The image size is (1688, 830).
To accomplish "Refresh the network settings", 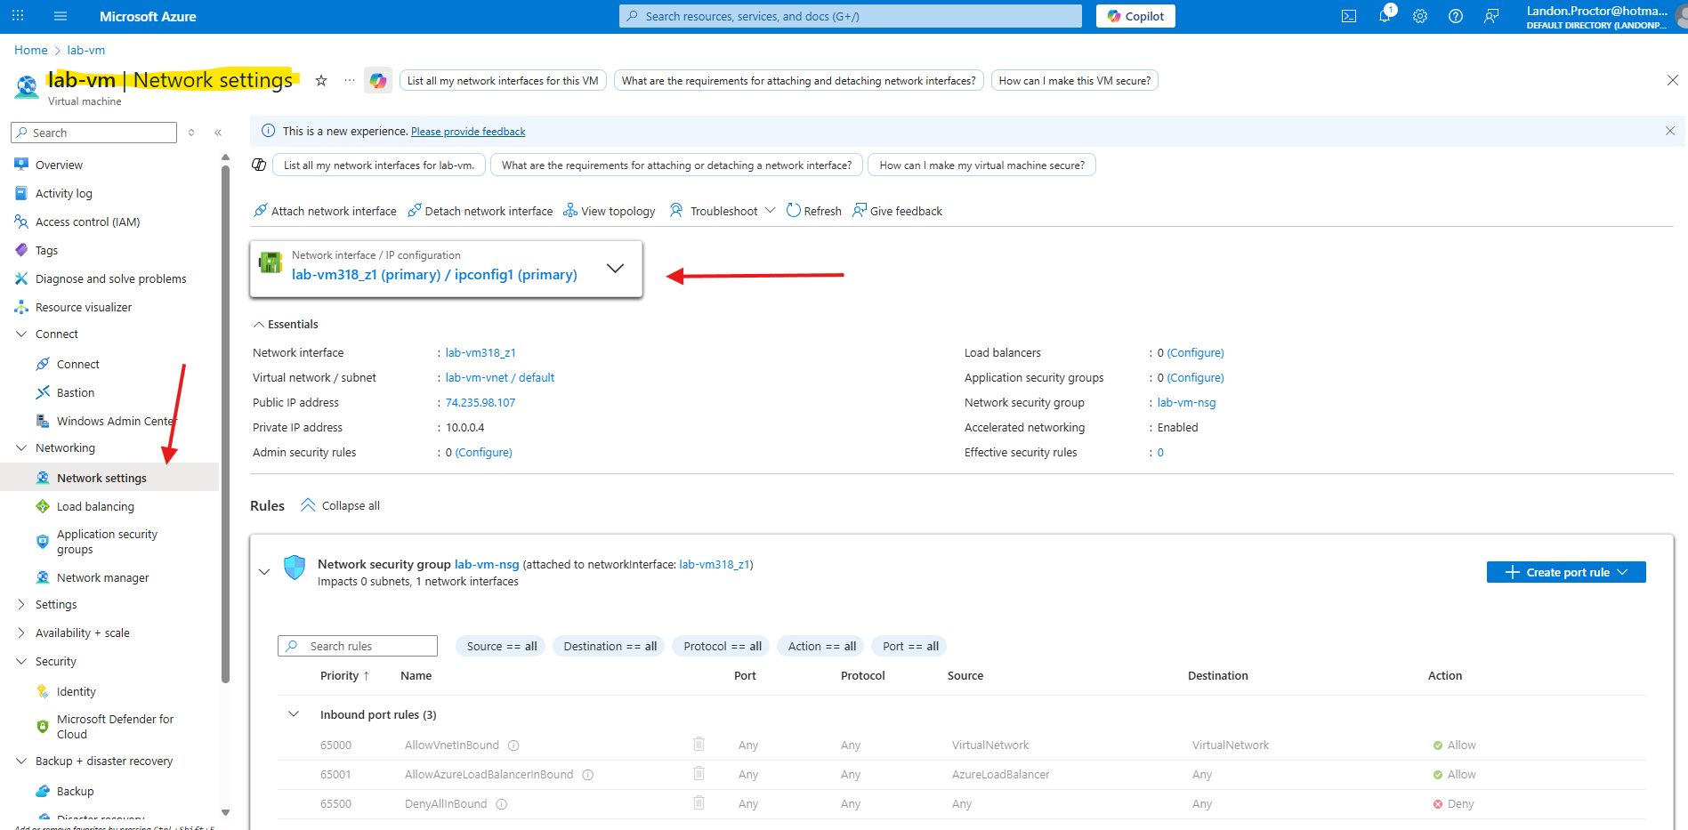I will 813,211.
